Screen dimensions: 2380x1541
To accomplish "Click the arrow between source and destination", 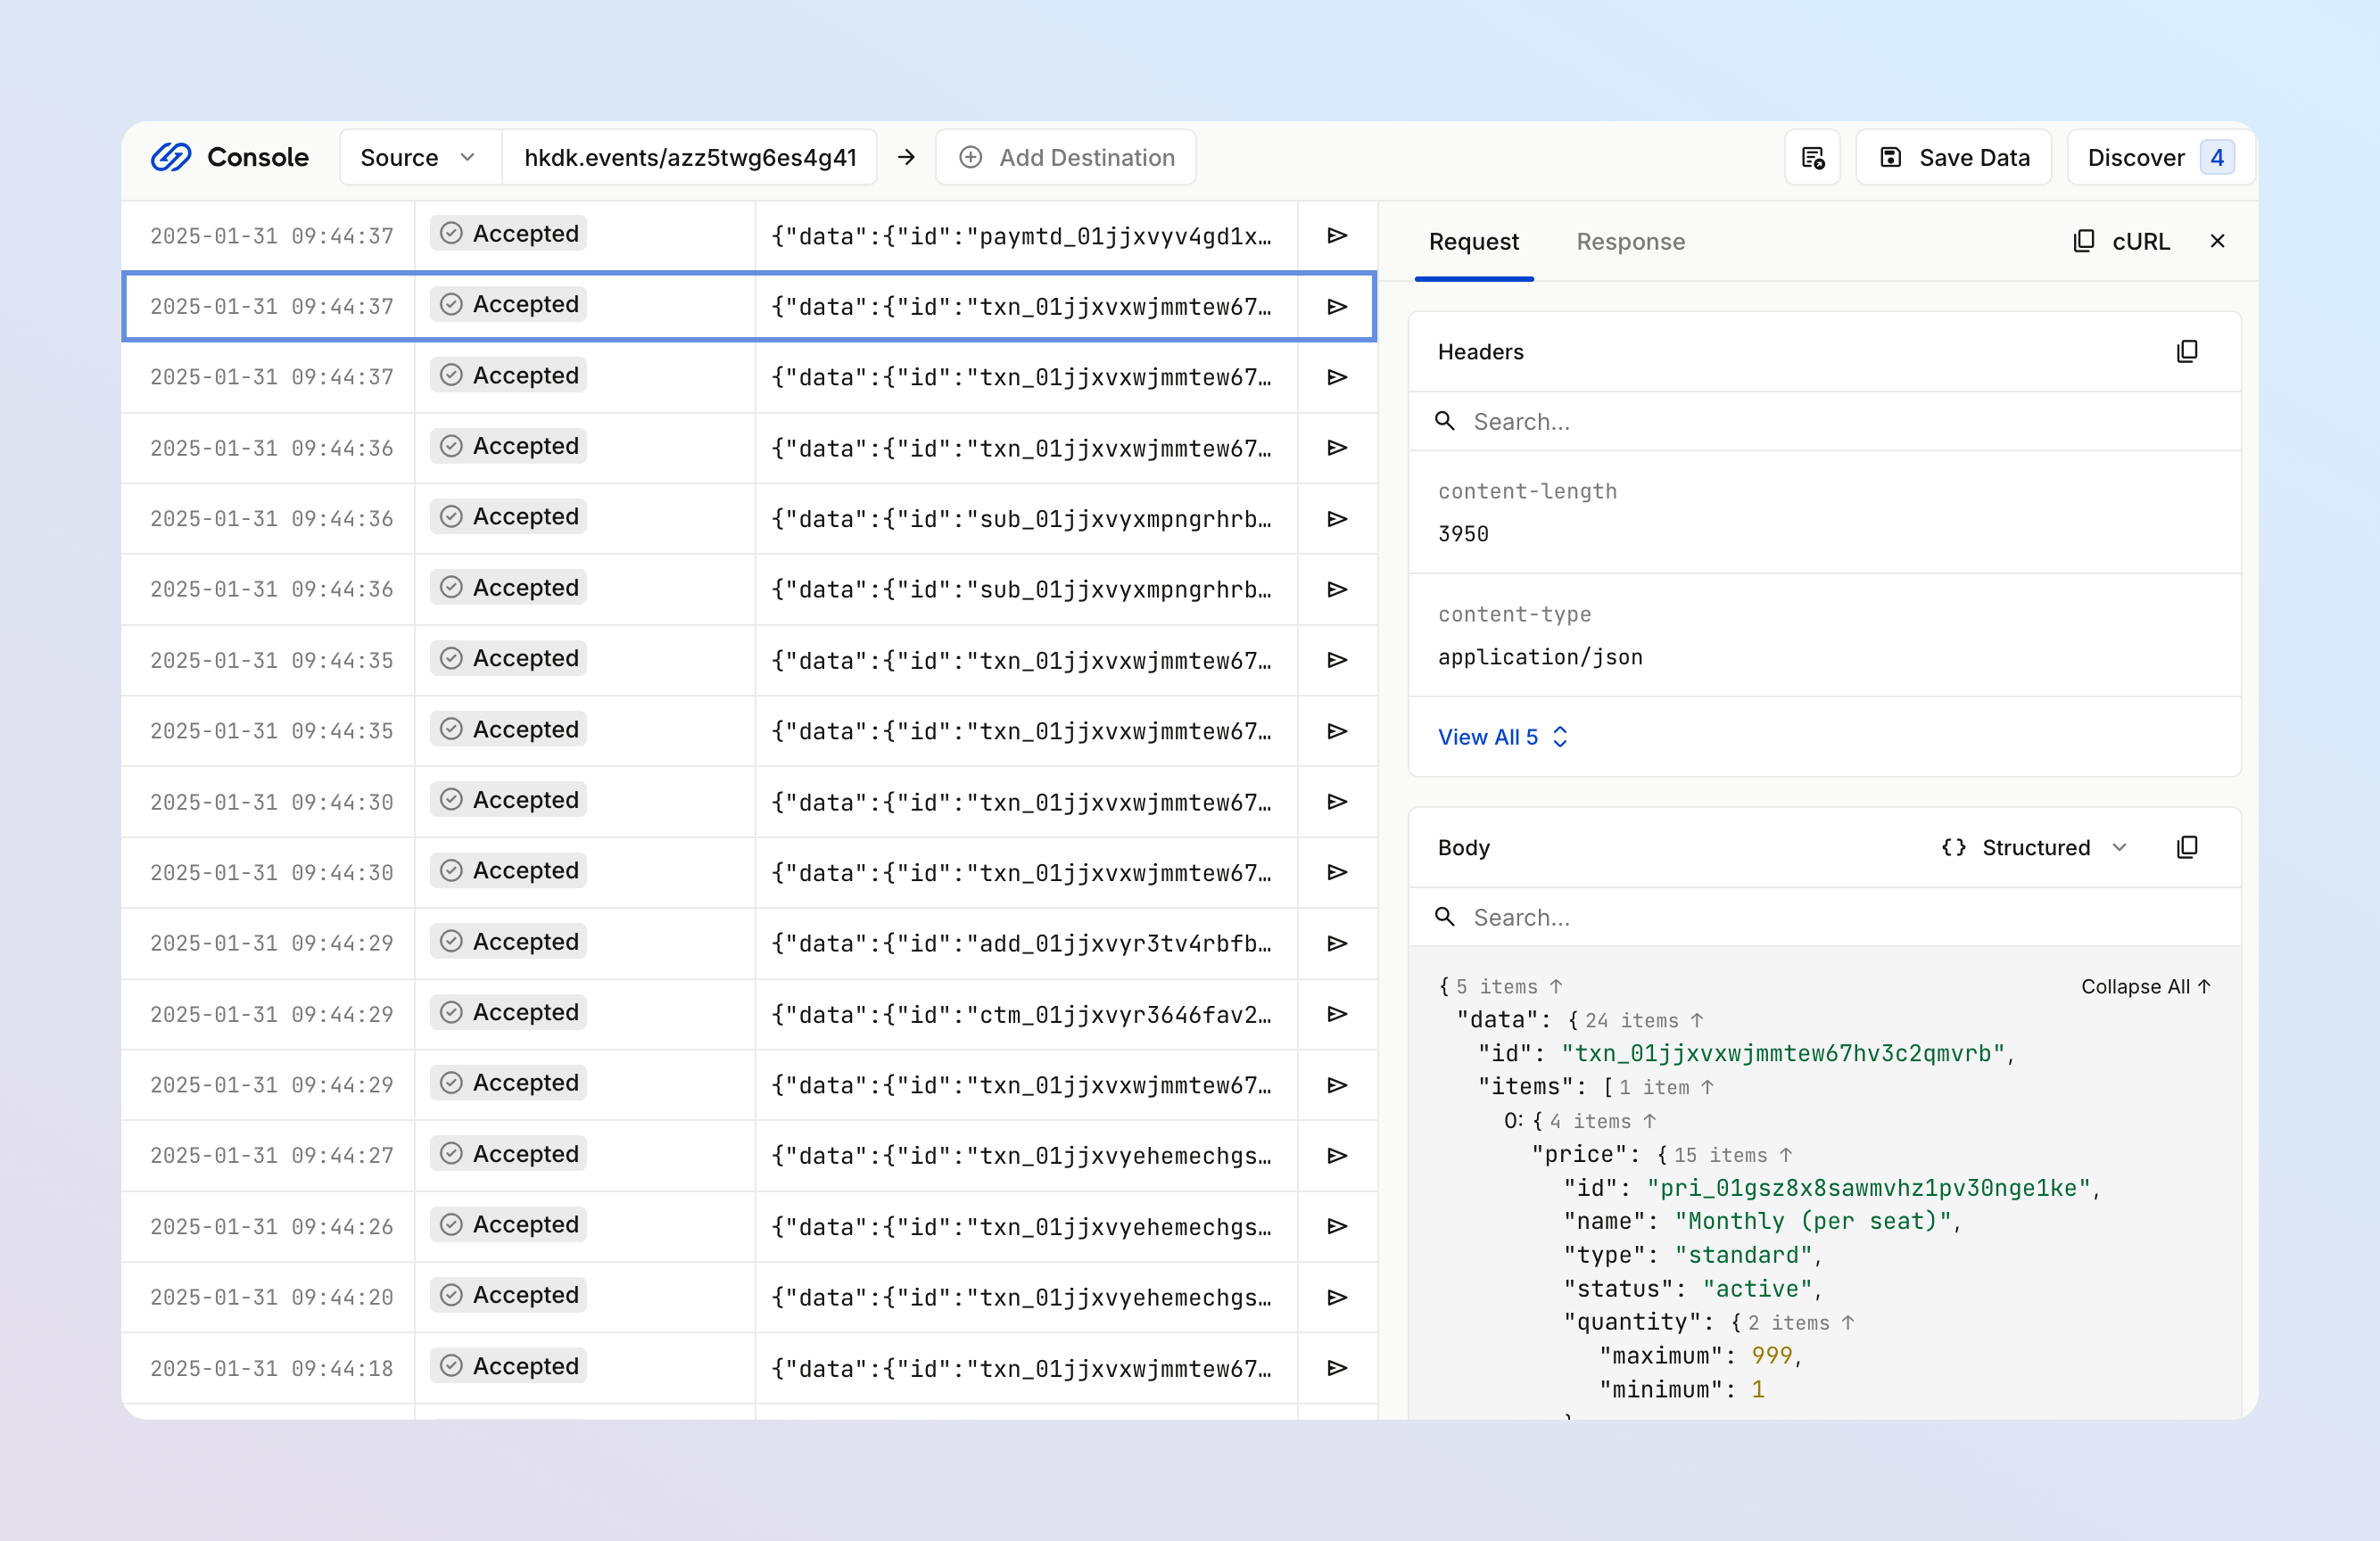I will [906, 157].
